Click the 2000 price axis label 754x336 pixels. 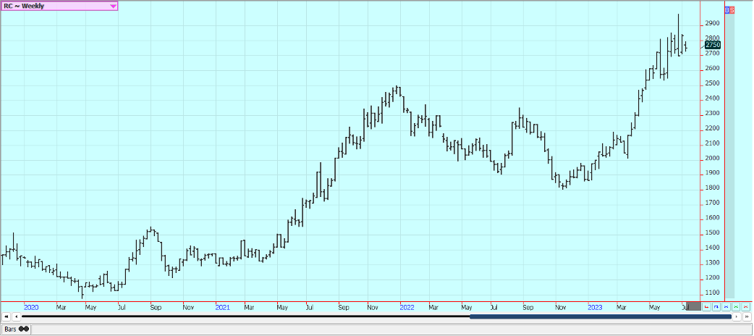[713, 159]
